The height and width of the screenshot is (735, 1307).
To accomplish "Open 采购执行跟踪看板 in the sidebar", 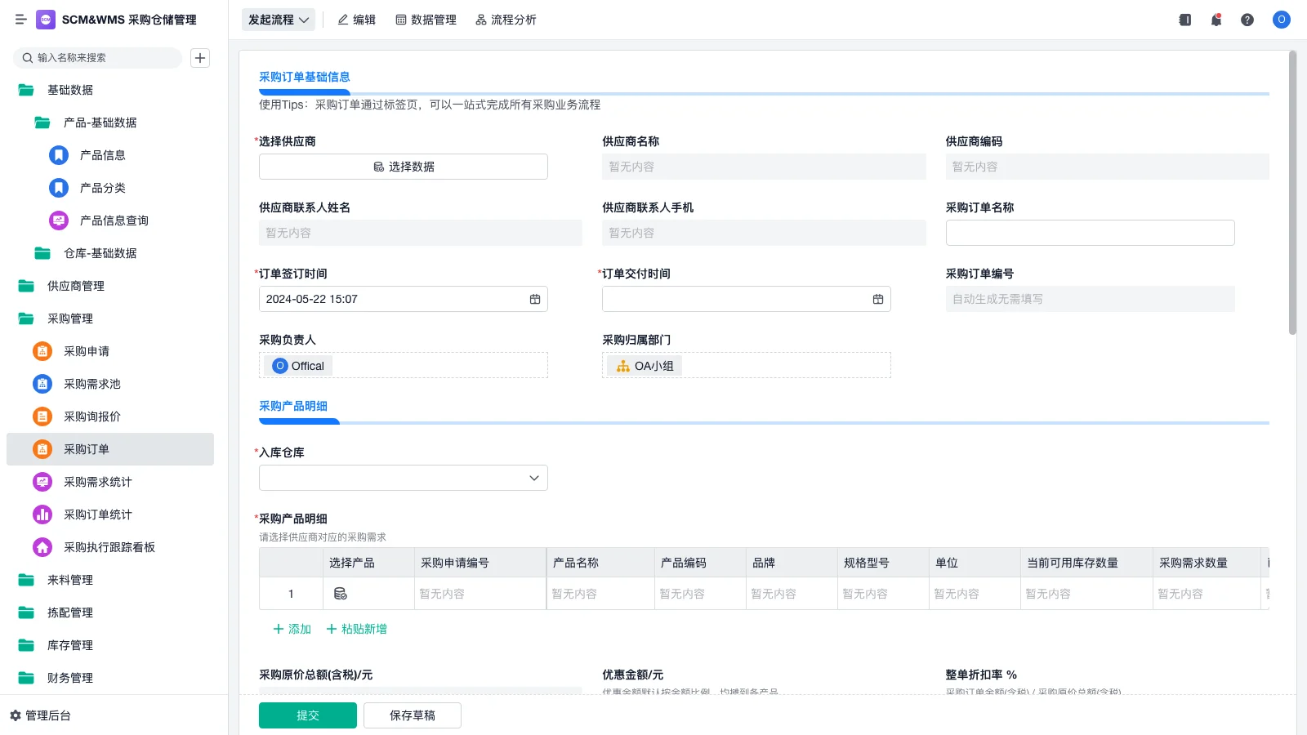I will pos(110,547).
